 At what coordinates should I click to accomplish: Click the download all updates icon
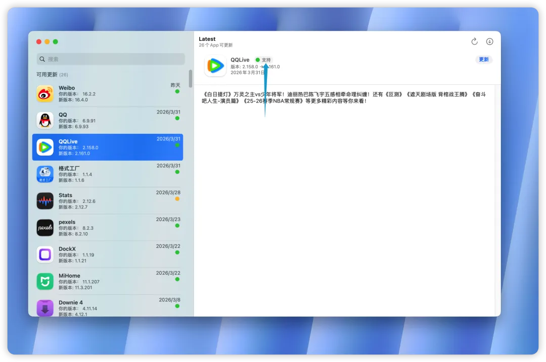(489, 41)
